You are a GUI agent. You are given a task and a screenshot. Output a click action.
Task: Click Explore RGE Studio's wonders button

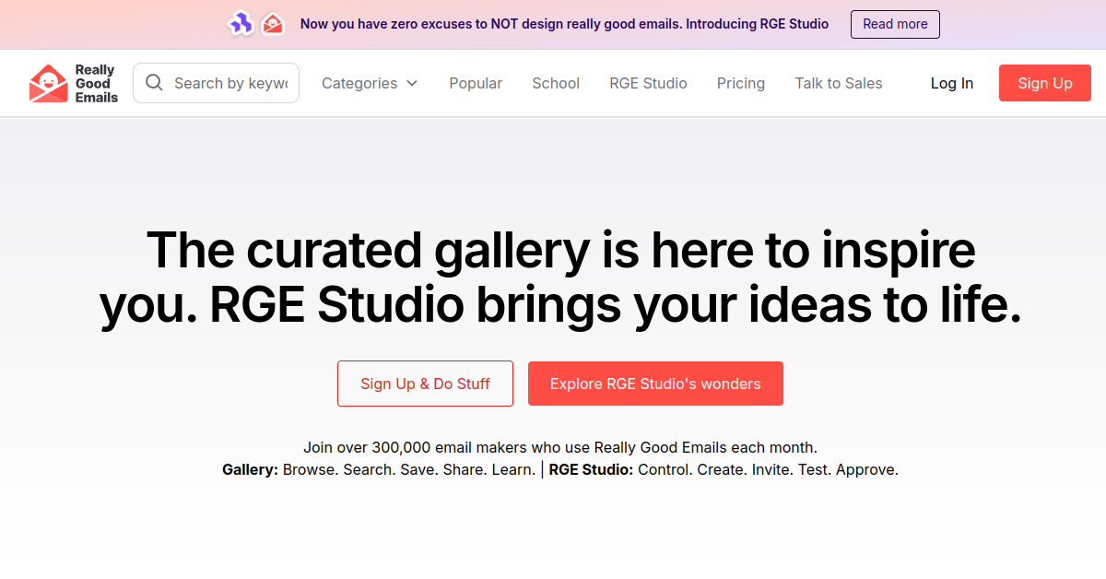[x=655, y=384]
